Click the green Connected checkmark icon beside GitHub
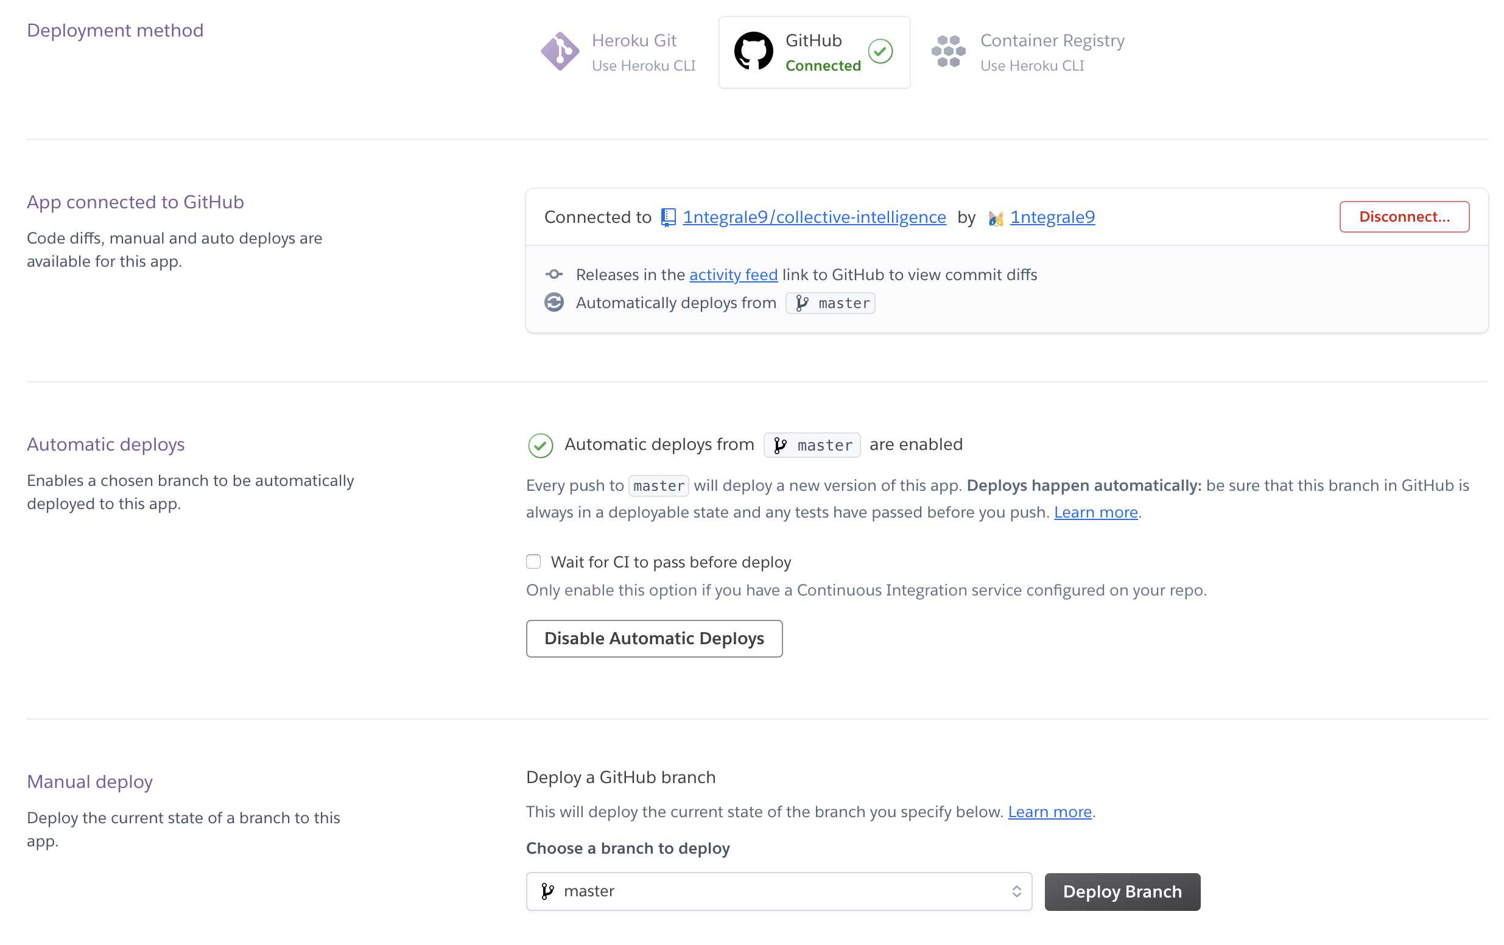The width and height of the screenshot is (1504, 945). coord(880,51)
